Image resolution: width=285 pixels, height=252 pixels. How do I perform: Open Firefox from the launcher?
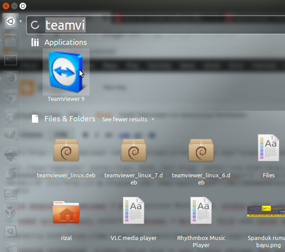coord(11,79)
